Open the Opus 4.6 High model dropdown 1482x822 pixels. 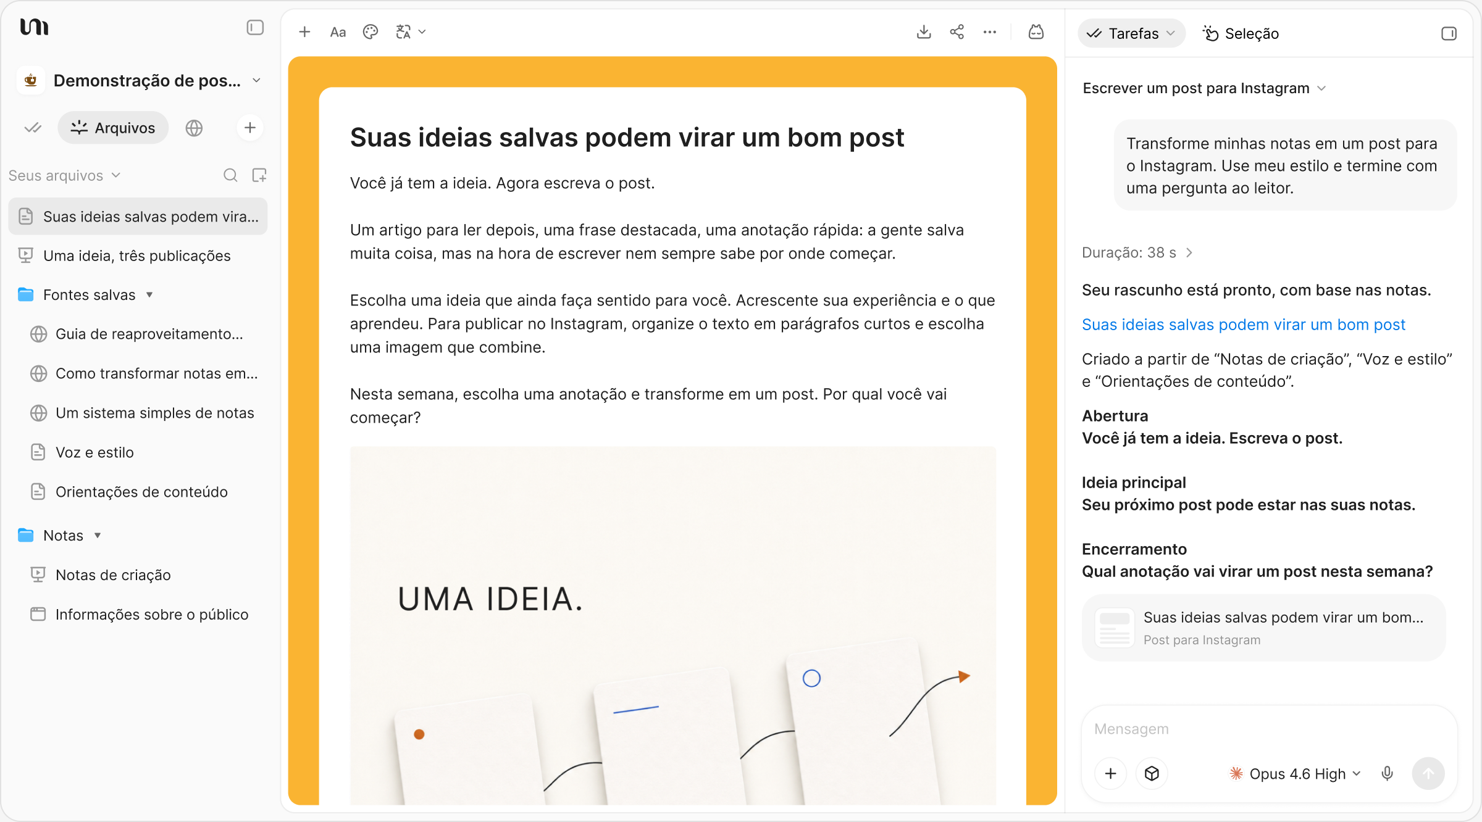[1296, 774]
